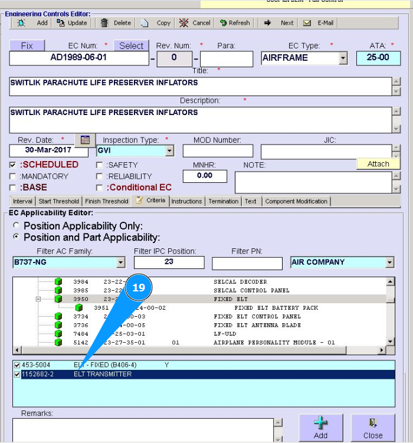Open the E-Mail envelope icon
413x443 pixels.
pyautogui.click(x=307, y=23)
